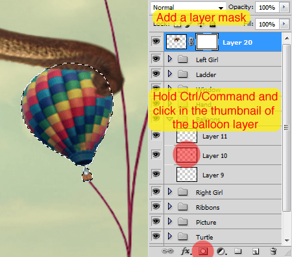
Task: Select the "Ribbons" group name
Action: tap(208, 207)
